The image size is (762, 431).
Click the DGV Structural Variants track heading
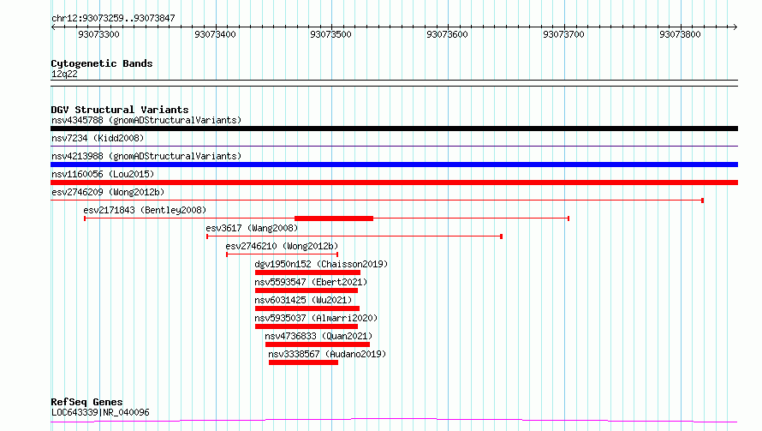[x=120, y=110]
